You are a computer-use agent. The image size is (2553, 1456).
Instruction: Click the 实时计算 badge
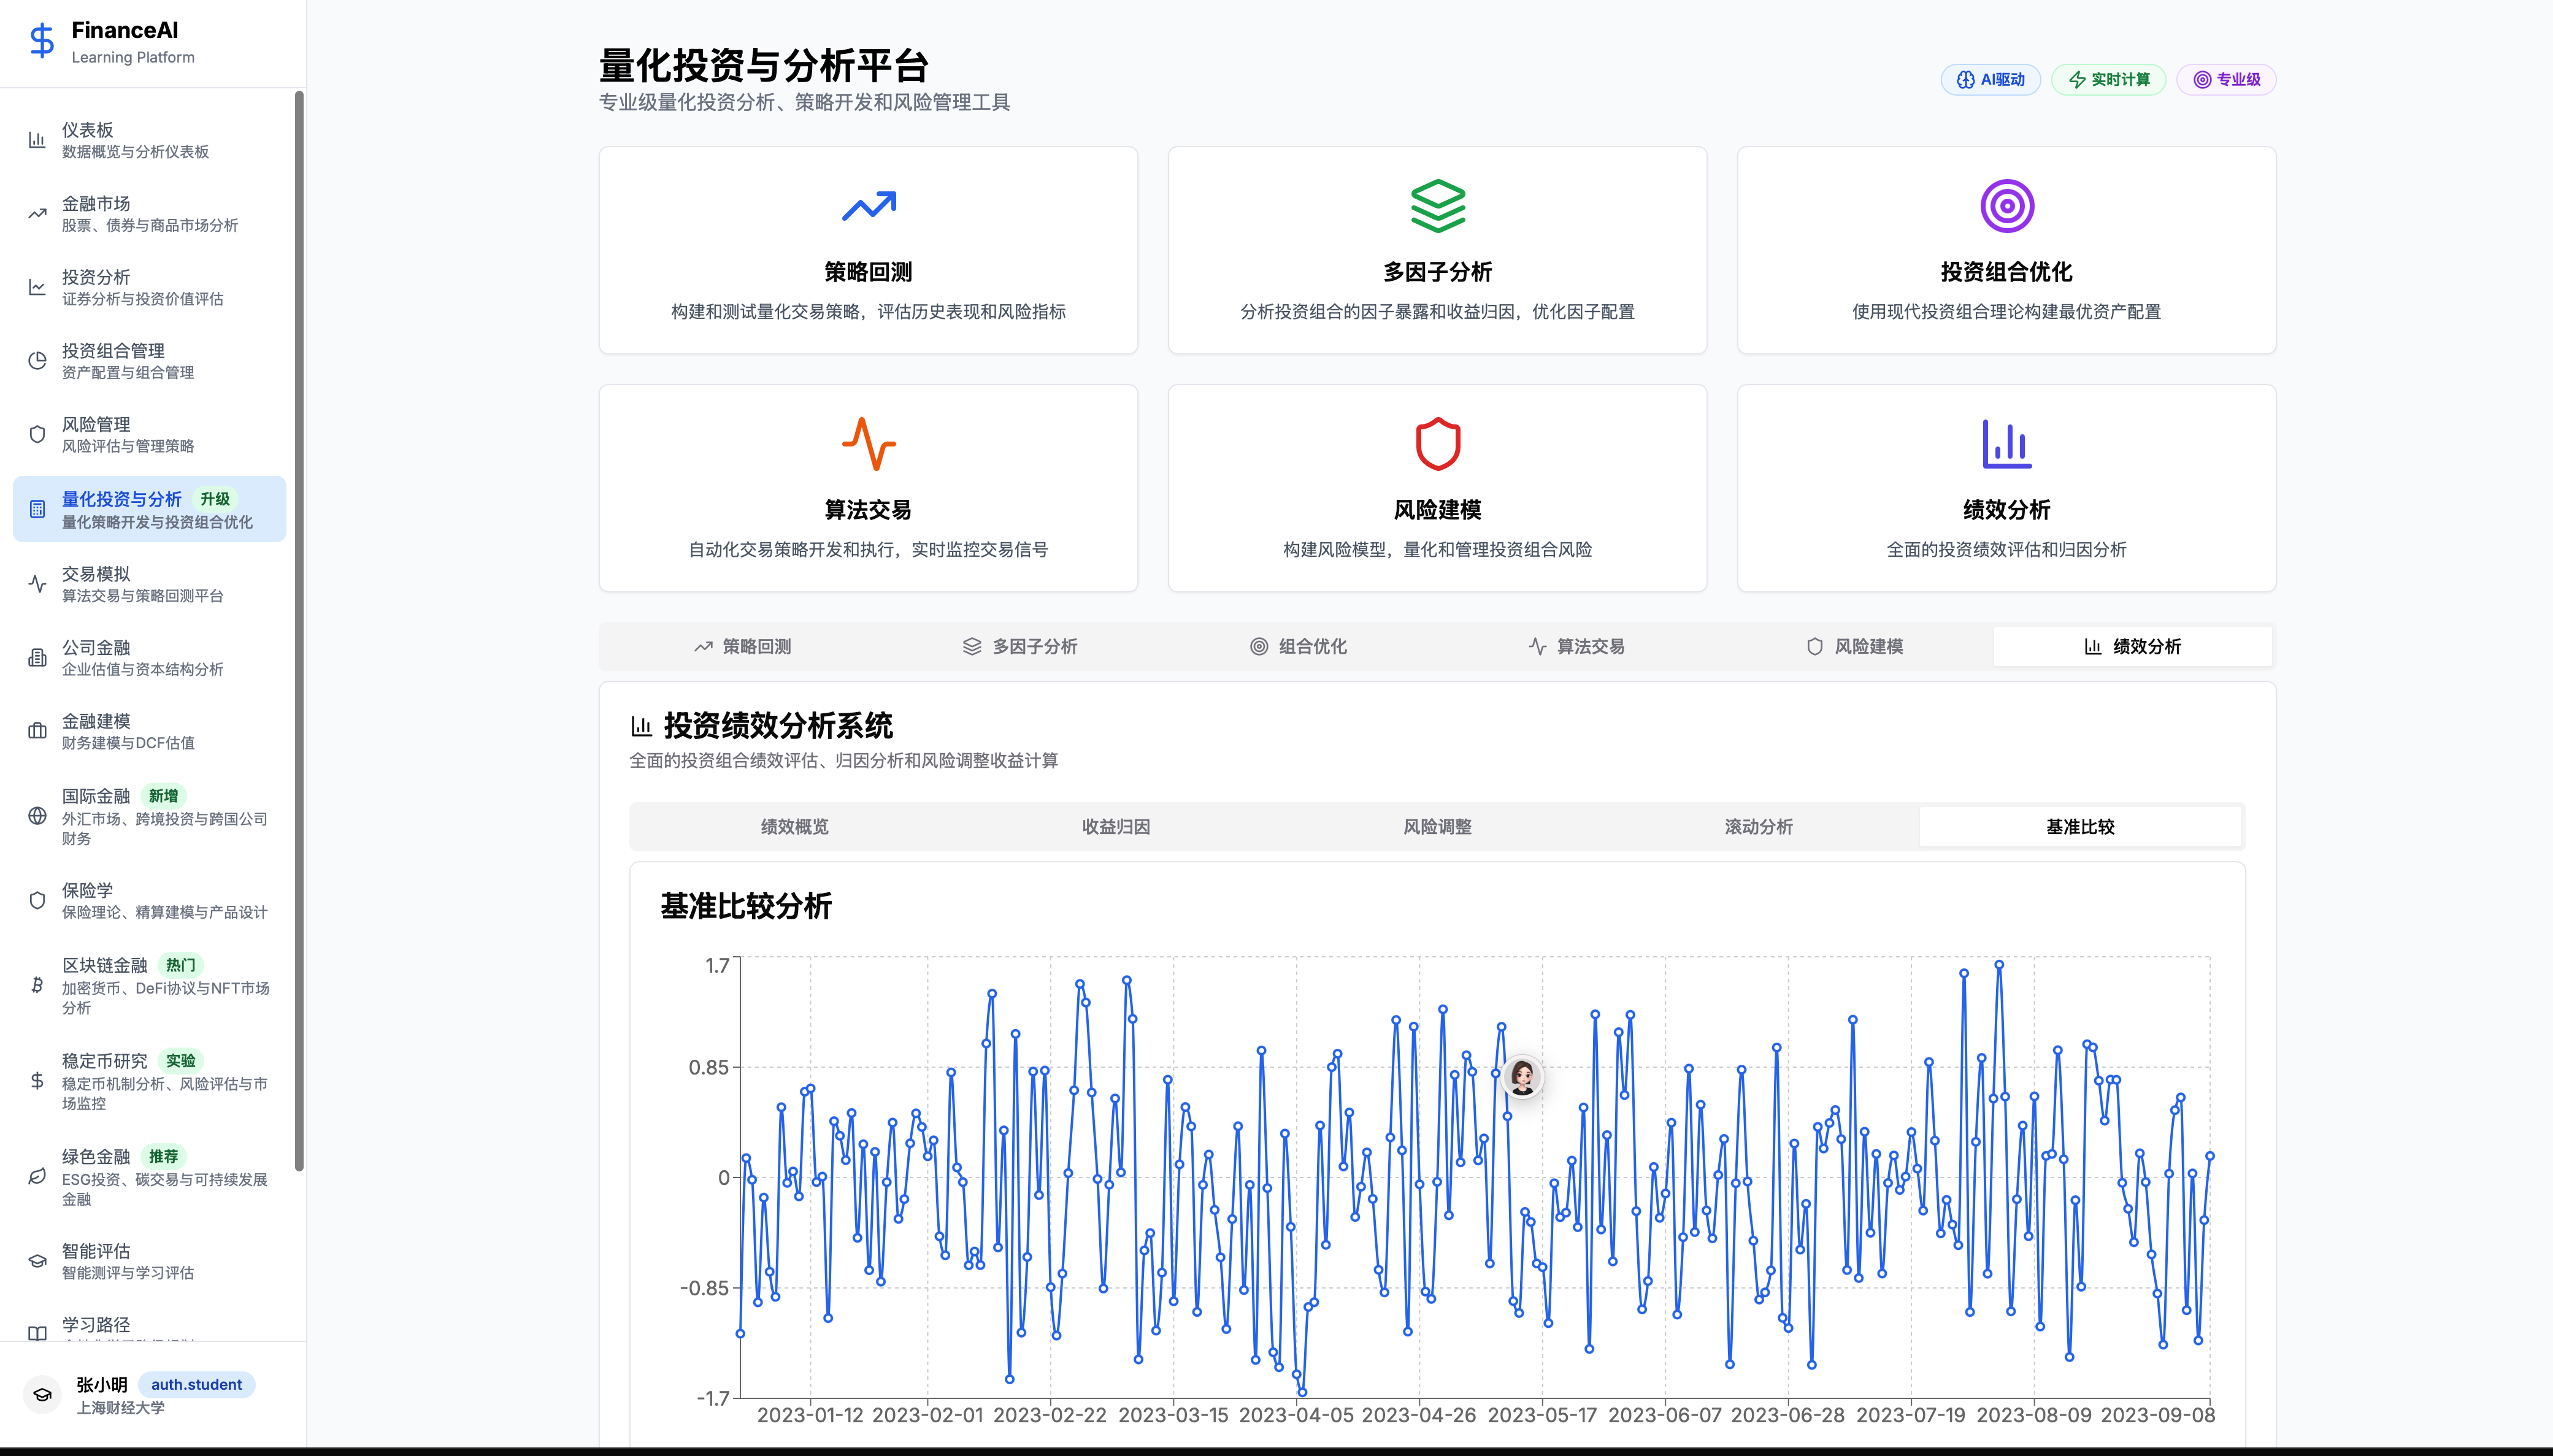(2108, 80)
